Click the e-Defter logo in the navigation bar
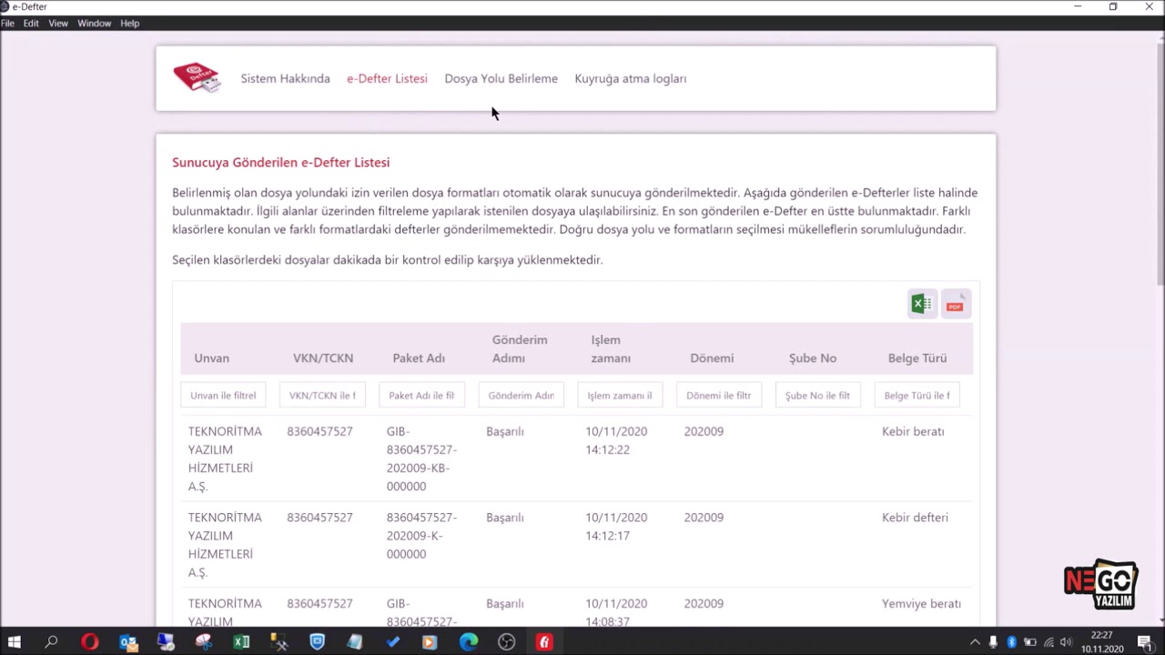 tap(197, 78)
